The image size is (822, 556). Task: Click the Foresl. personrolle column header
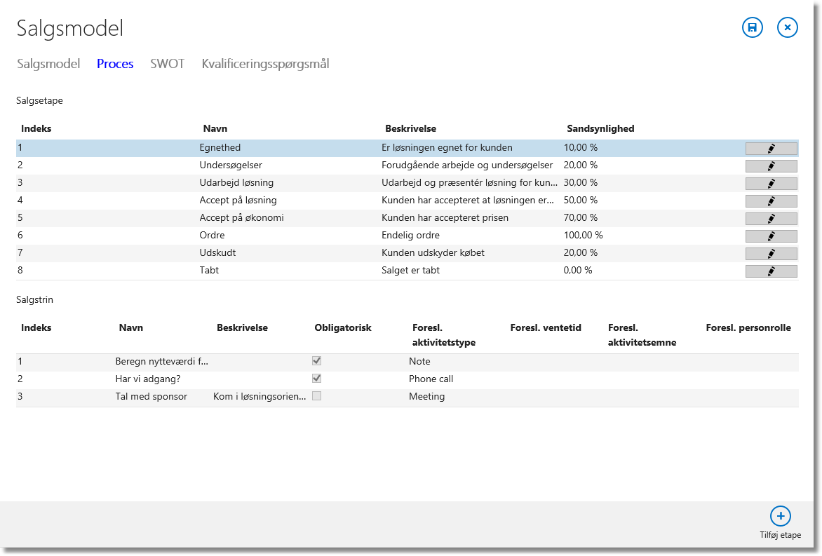tap(748, 328)
